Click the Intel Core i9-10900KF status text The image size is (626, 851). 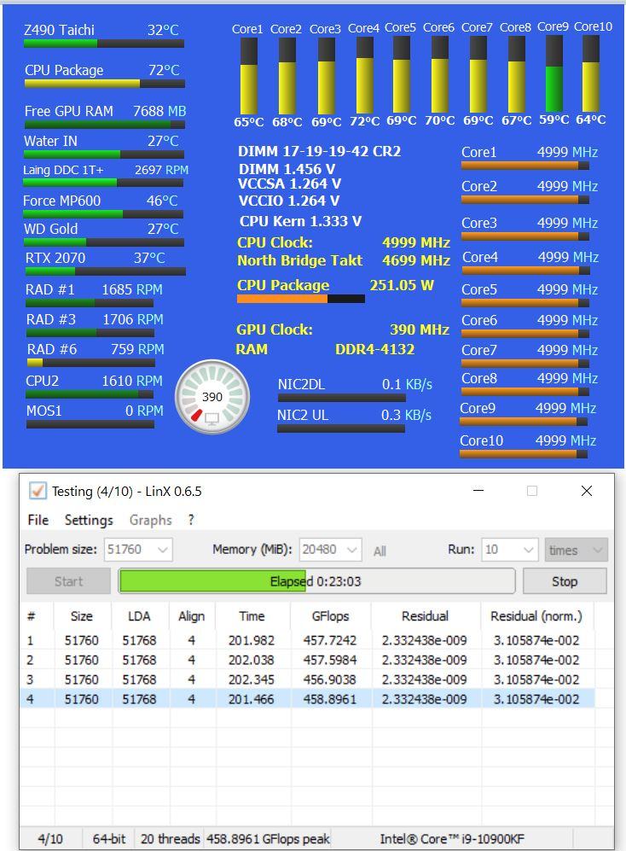tap(452, 838)
